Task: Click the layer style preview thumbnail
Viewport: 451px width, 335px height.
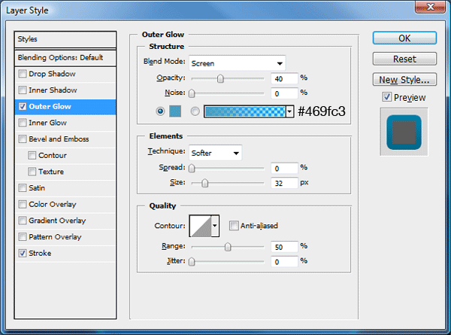Action: (404, 132)
